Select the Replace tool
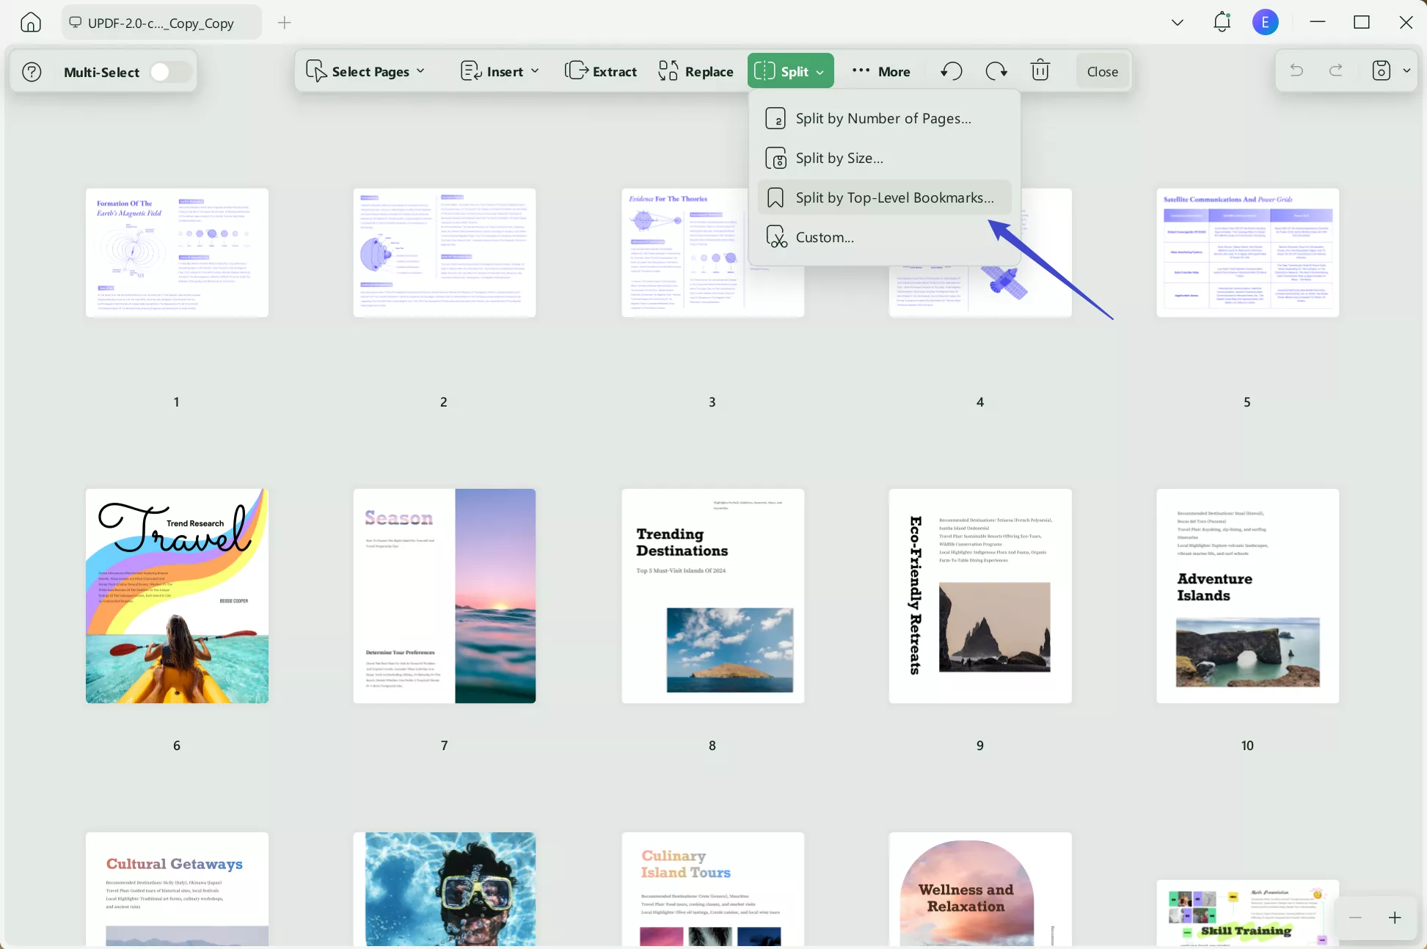The image size is (1427, 949). (x=694, y=70)
